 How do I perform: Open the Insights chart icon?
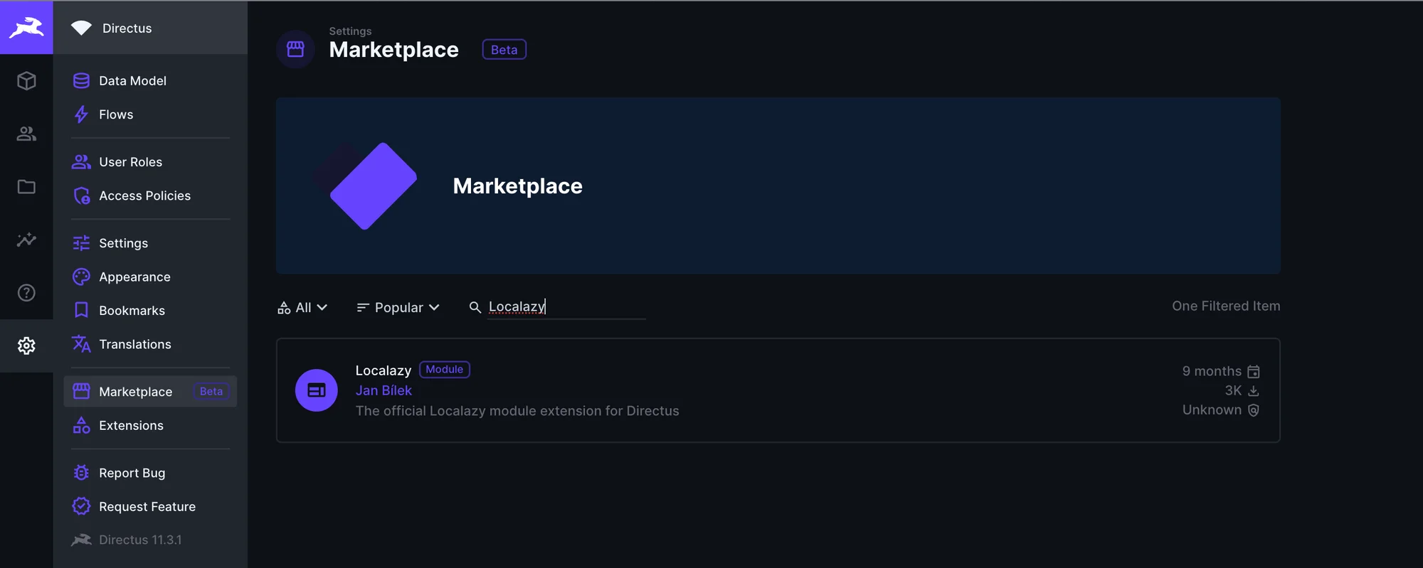click(x=26, y=240)
